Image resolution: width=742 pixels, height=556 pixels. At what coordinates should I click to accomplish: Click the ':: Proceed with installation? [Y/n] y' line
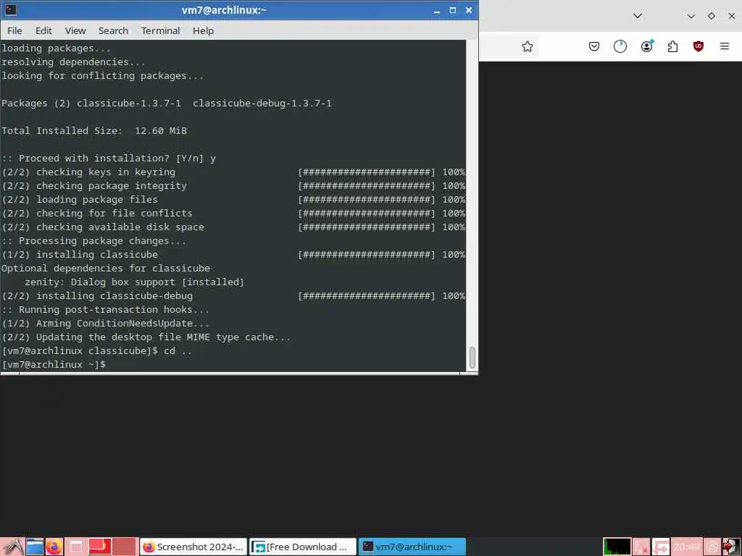coord(109,159)
